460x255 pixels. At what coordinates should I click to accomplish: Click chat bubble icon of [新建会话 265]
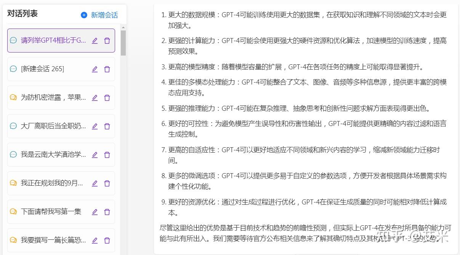point(13,69)
